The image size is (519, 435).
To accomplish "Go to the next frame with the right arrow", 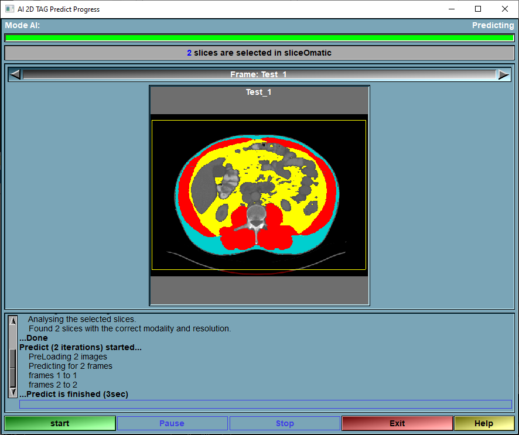I will pyautogui.click(x=503, y=75).
